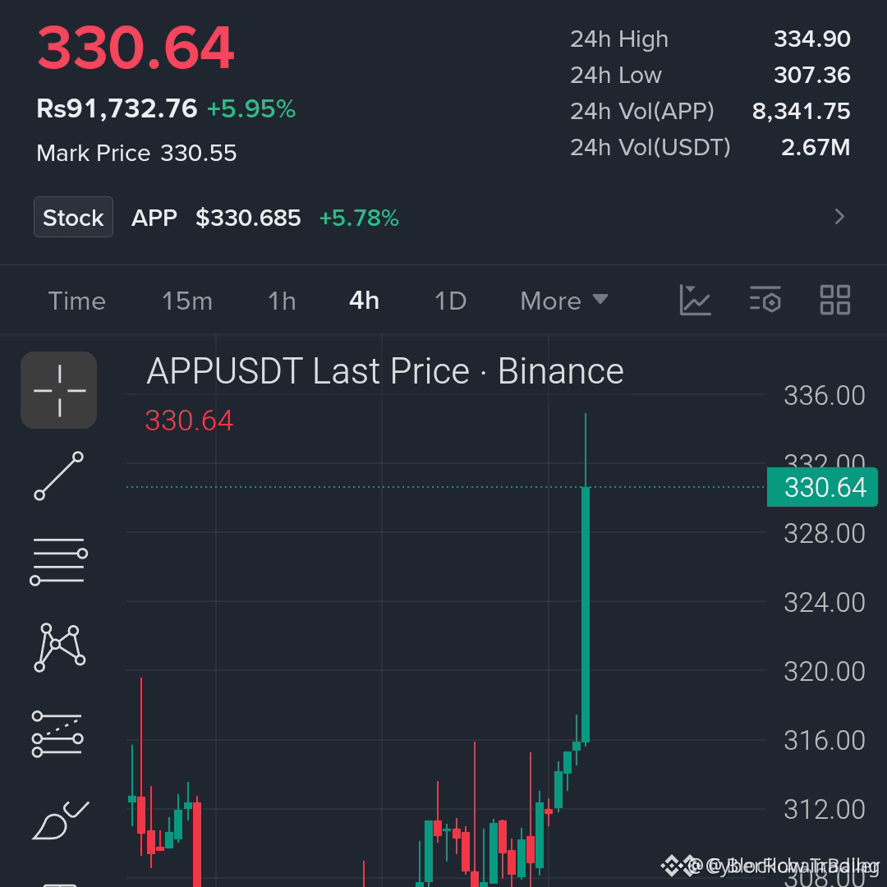Activate the brush drawing tool
This screenshot has height=887, width=887.
click(x=61, y=820)
